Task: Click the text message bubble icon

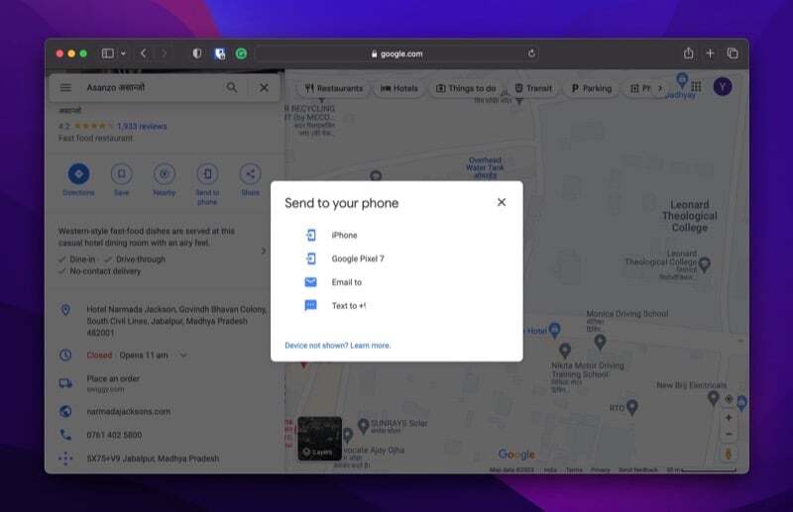Action: click(x=310, y=305)
